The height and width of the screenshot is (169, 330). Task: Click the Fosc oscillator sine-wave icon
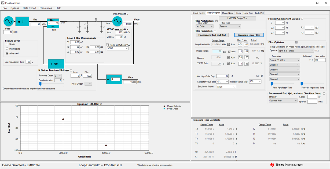click(x=8, y=21)
